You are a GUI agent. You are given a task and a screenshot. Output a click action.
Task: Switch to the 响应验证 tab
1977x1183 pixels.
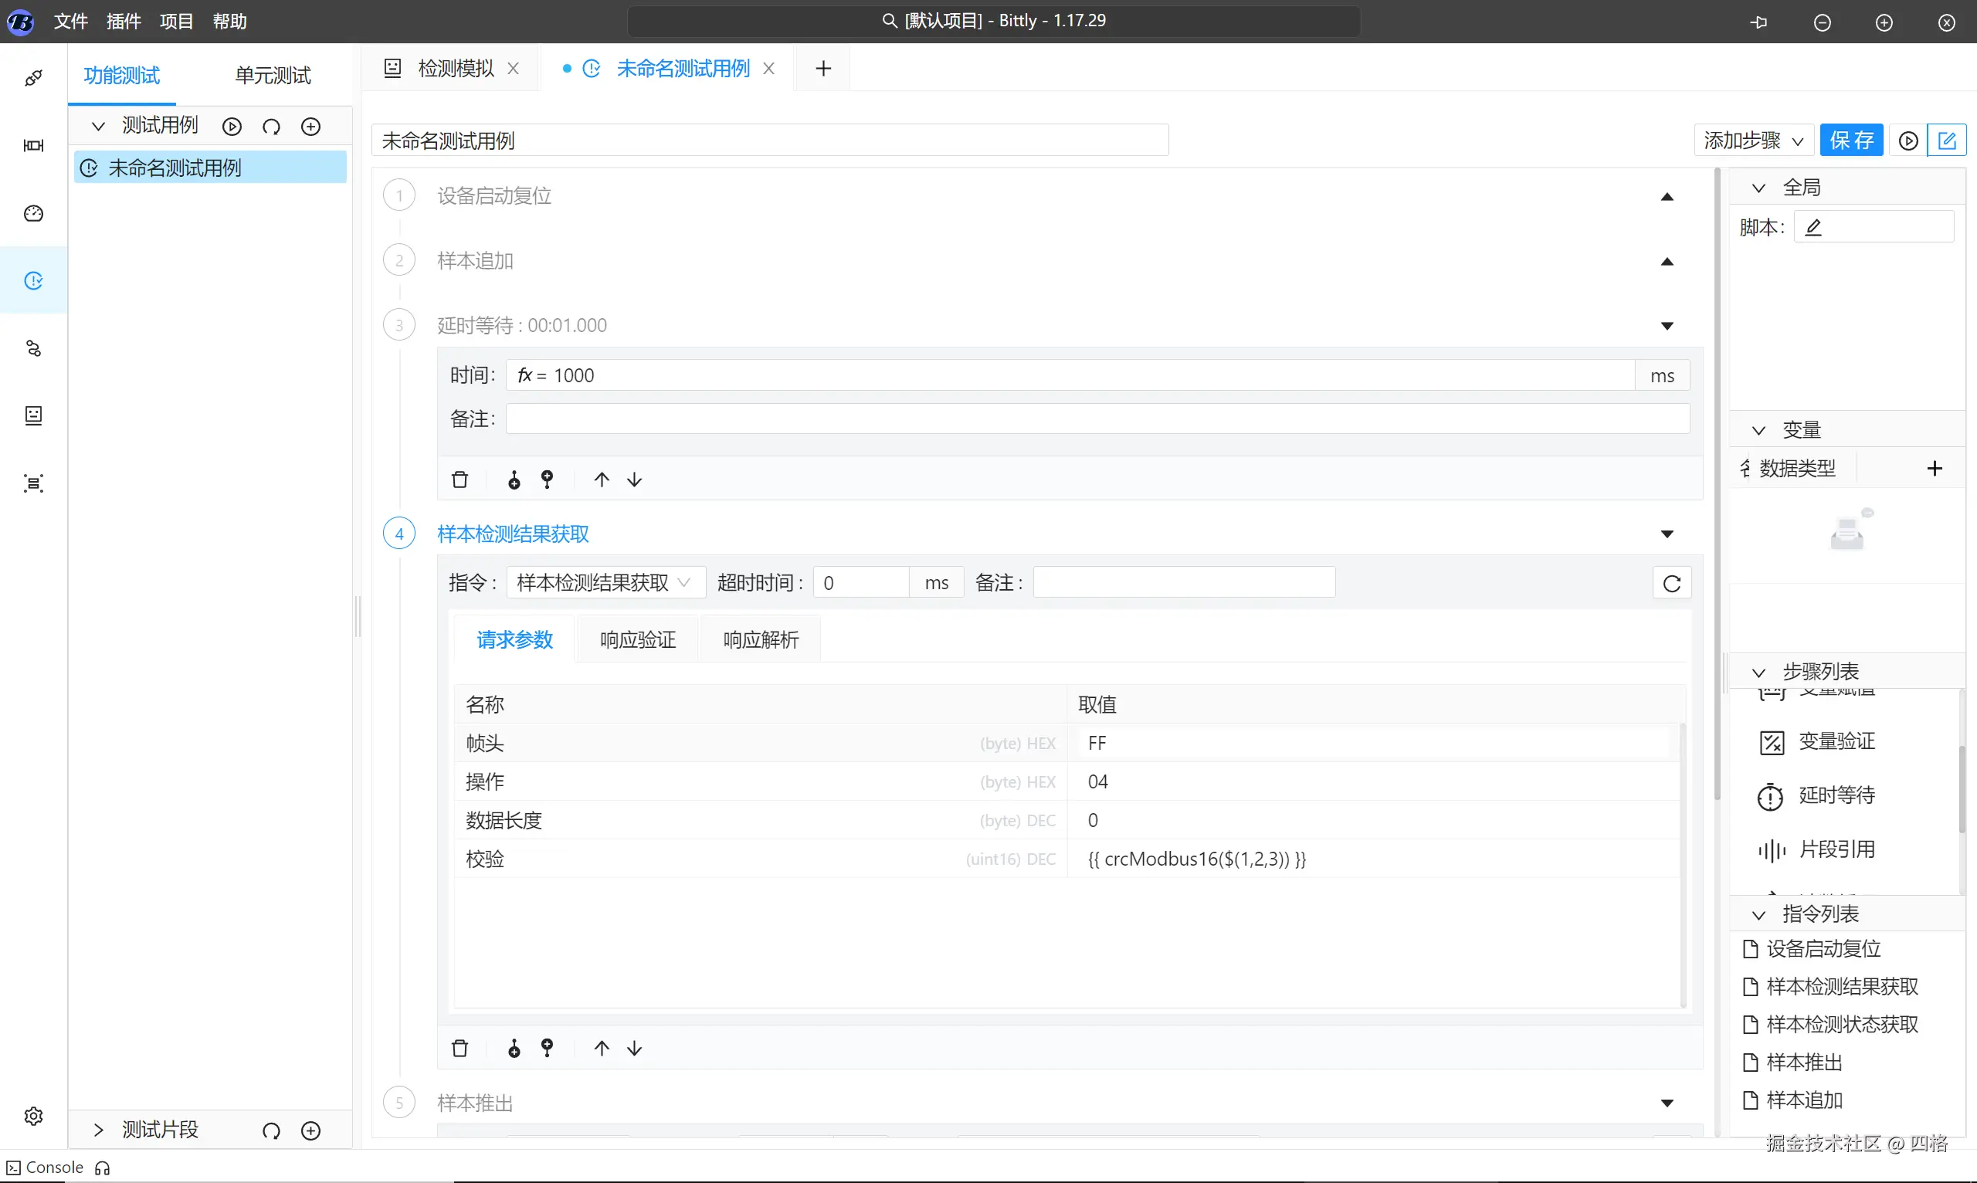pyautogui.click(x=638, y=639)
